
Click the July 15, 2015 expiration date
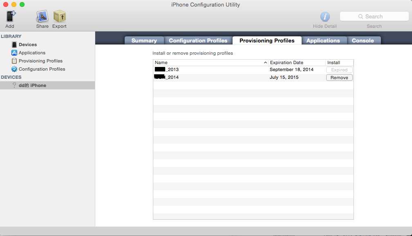click(x=284, y=77)
